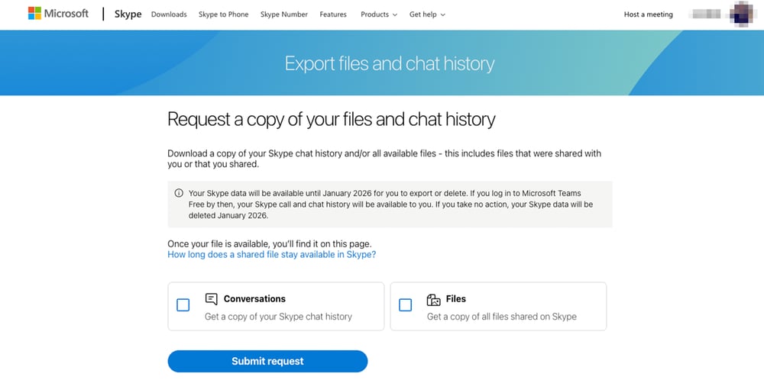Click 'Export files and chat history' banner title
This screenshot has height=380, width=764.
tap(390, 64)
